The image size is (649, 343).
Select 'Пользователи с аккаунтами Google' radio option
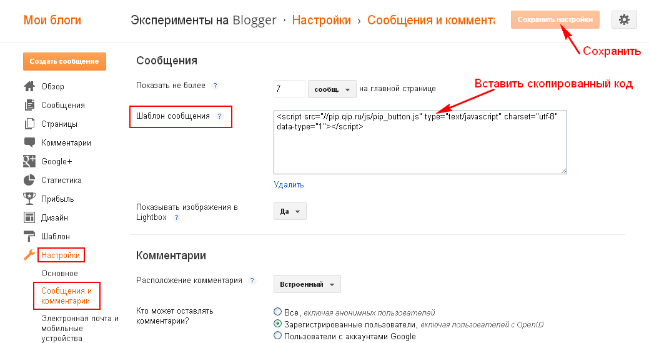coord(278,335)
